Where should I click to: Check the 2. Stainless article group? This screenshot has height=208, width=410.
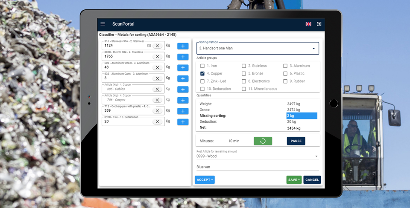coord(244,66)
